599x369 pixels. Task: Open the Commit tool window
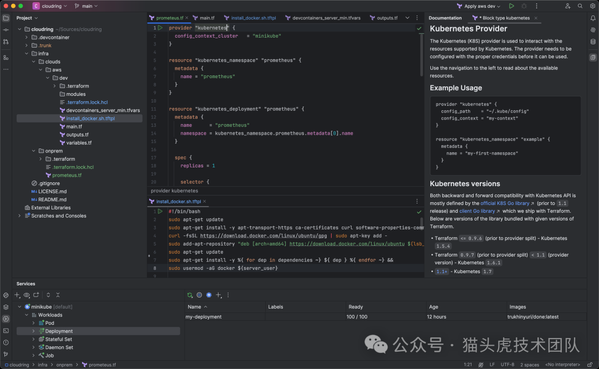(x=6, y=29)
